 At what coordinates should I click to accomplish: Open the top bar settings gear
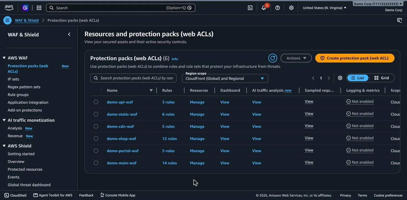291,8
